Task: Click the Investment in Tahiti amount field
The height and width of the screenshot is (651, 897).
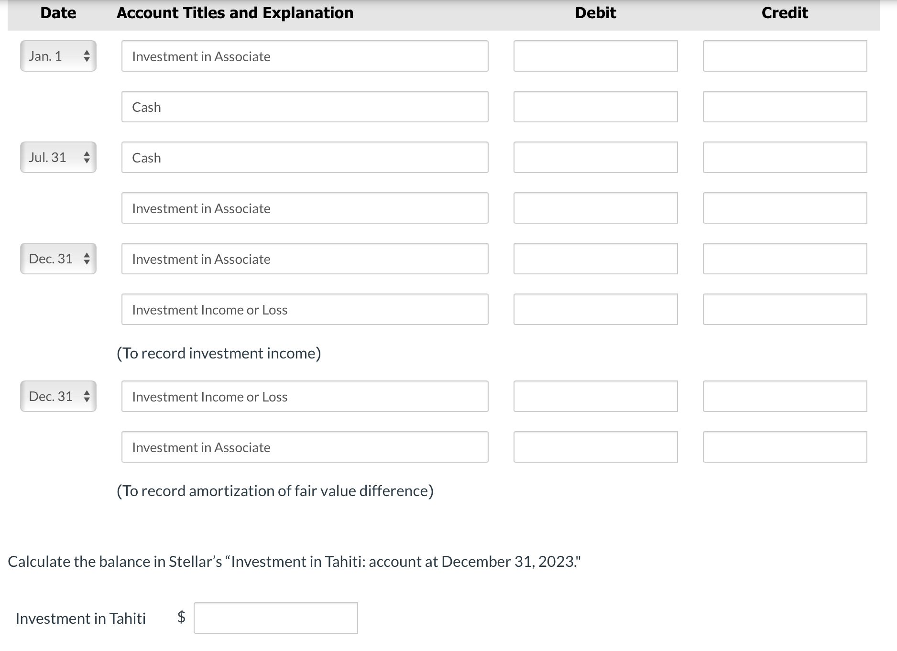Action: (x=275, y=618)
